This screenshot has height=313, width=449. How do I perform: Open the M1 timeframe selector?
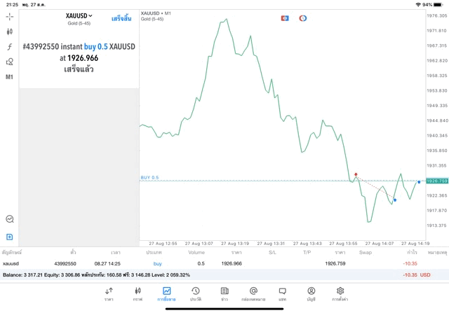(x=10, y=77)
